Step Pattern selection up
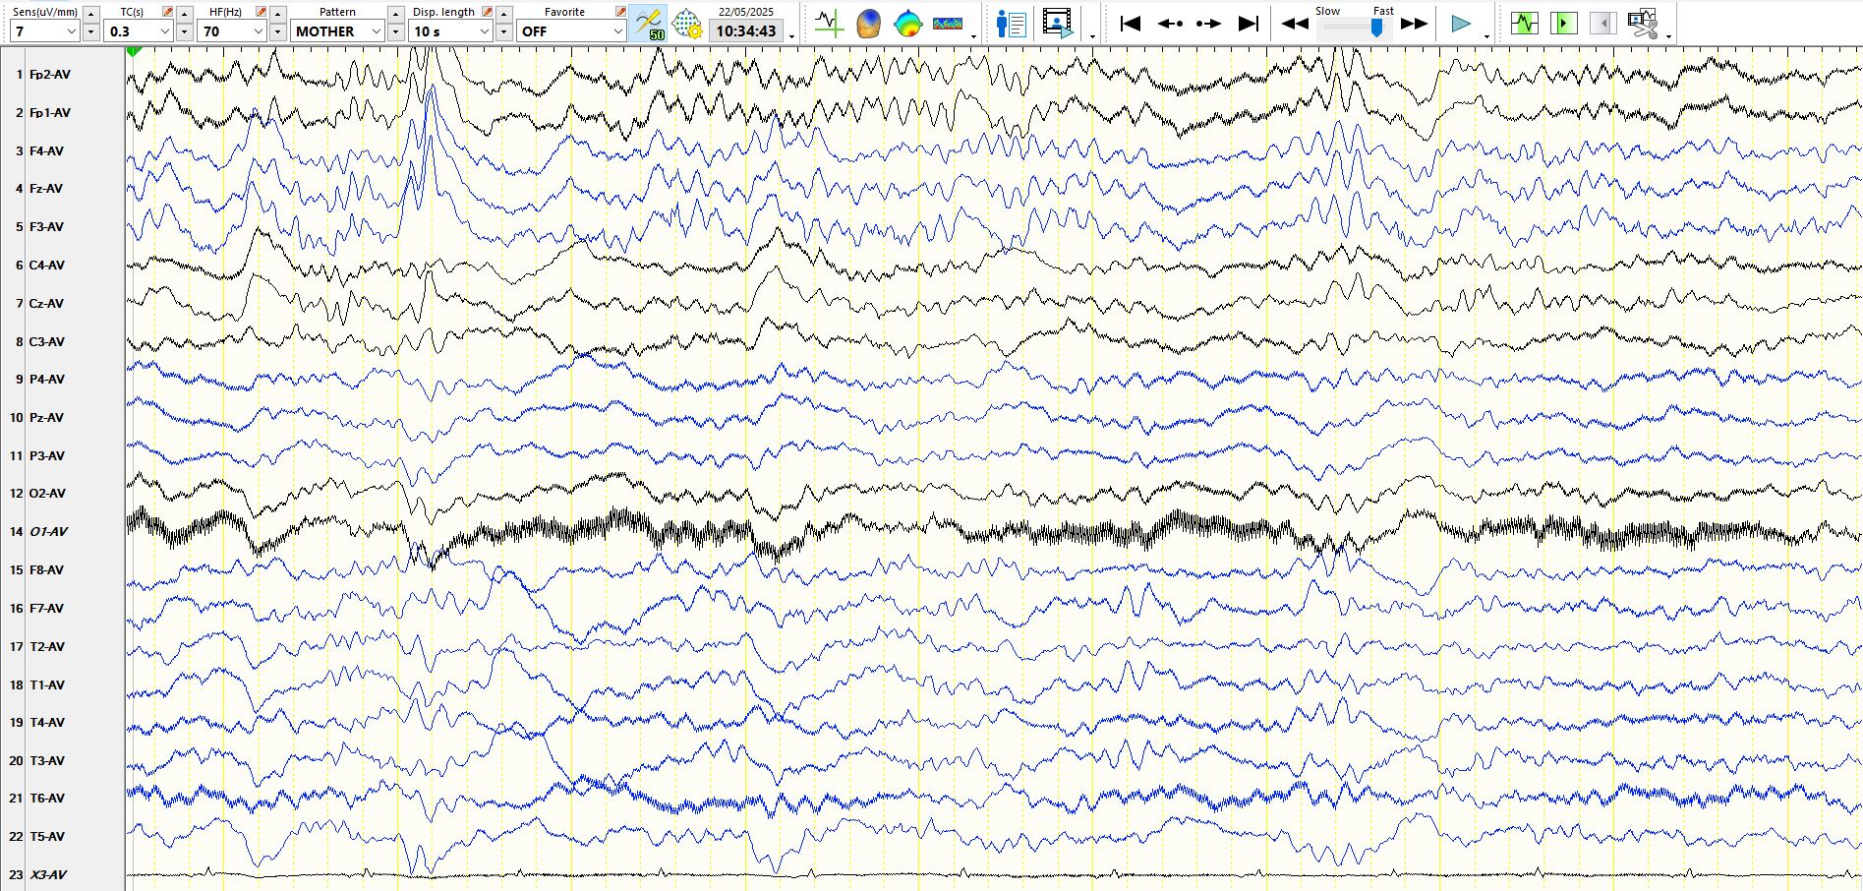 [x=395, y=14]
